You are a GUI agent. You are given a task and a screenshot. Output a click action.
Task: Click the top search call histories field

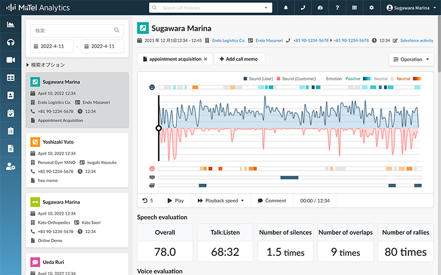211,8
